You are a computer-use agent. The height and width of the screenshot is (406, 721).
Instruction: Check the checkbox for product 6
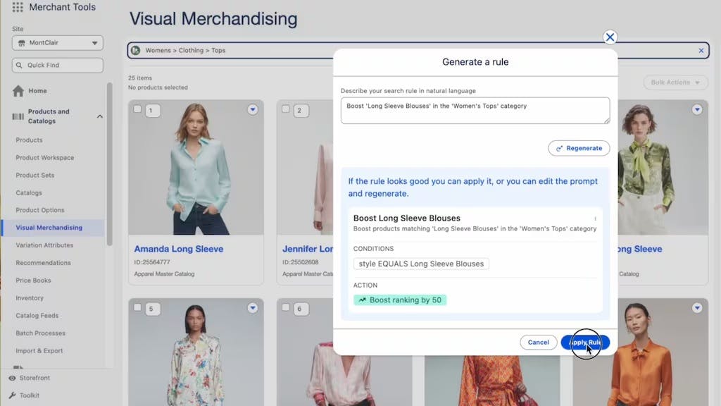(286, 307)
